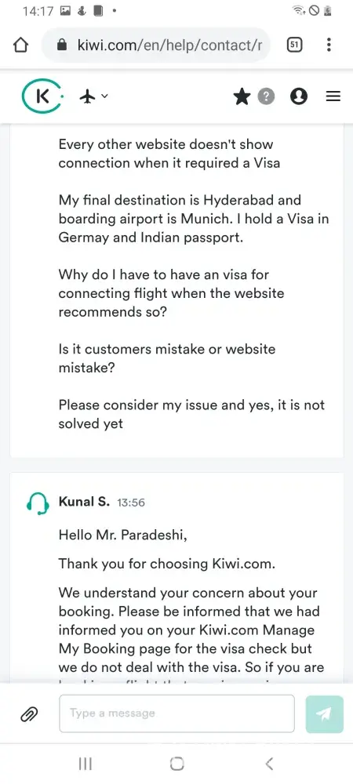Tap the Android home navigation button
Viewport: 353px width, 784px height.
[x=176, y=764]
